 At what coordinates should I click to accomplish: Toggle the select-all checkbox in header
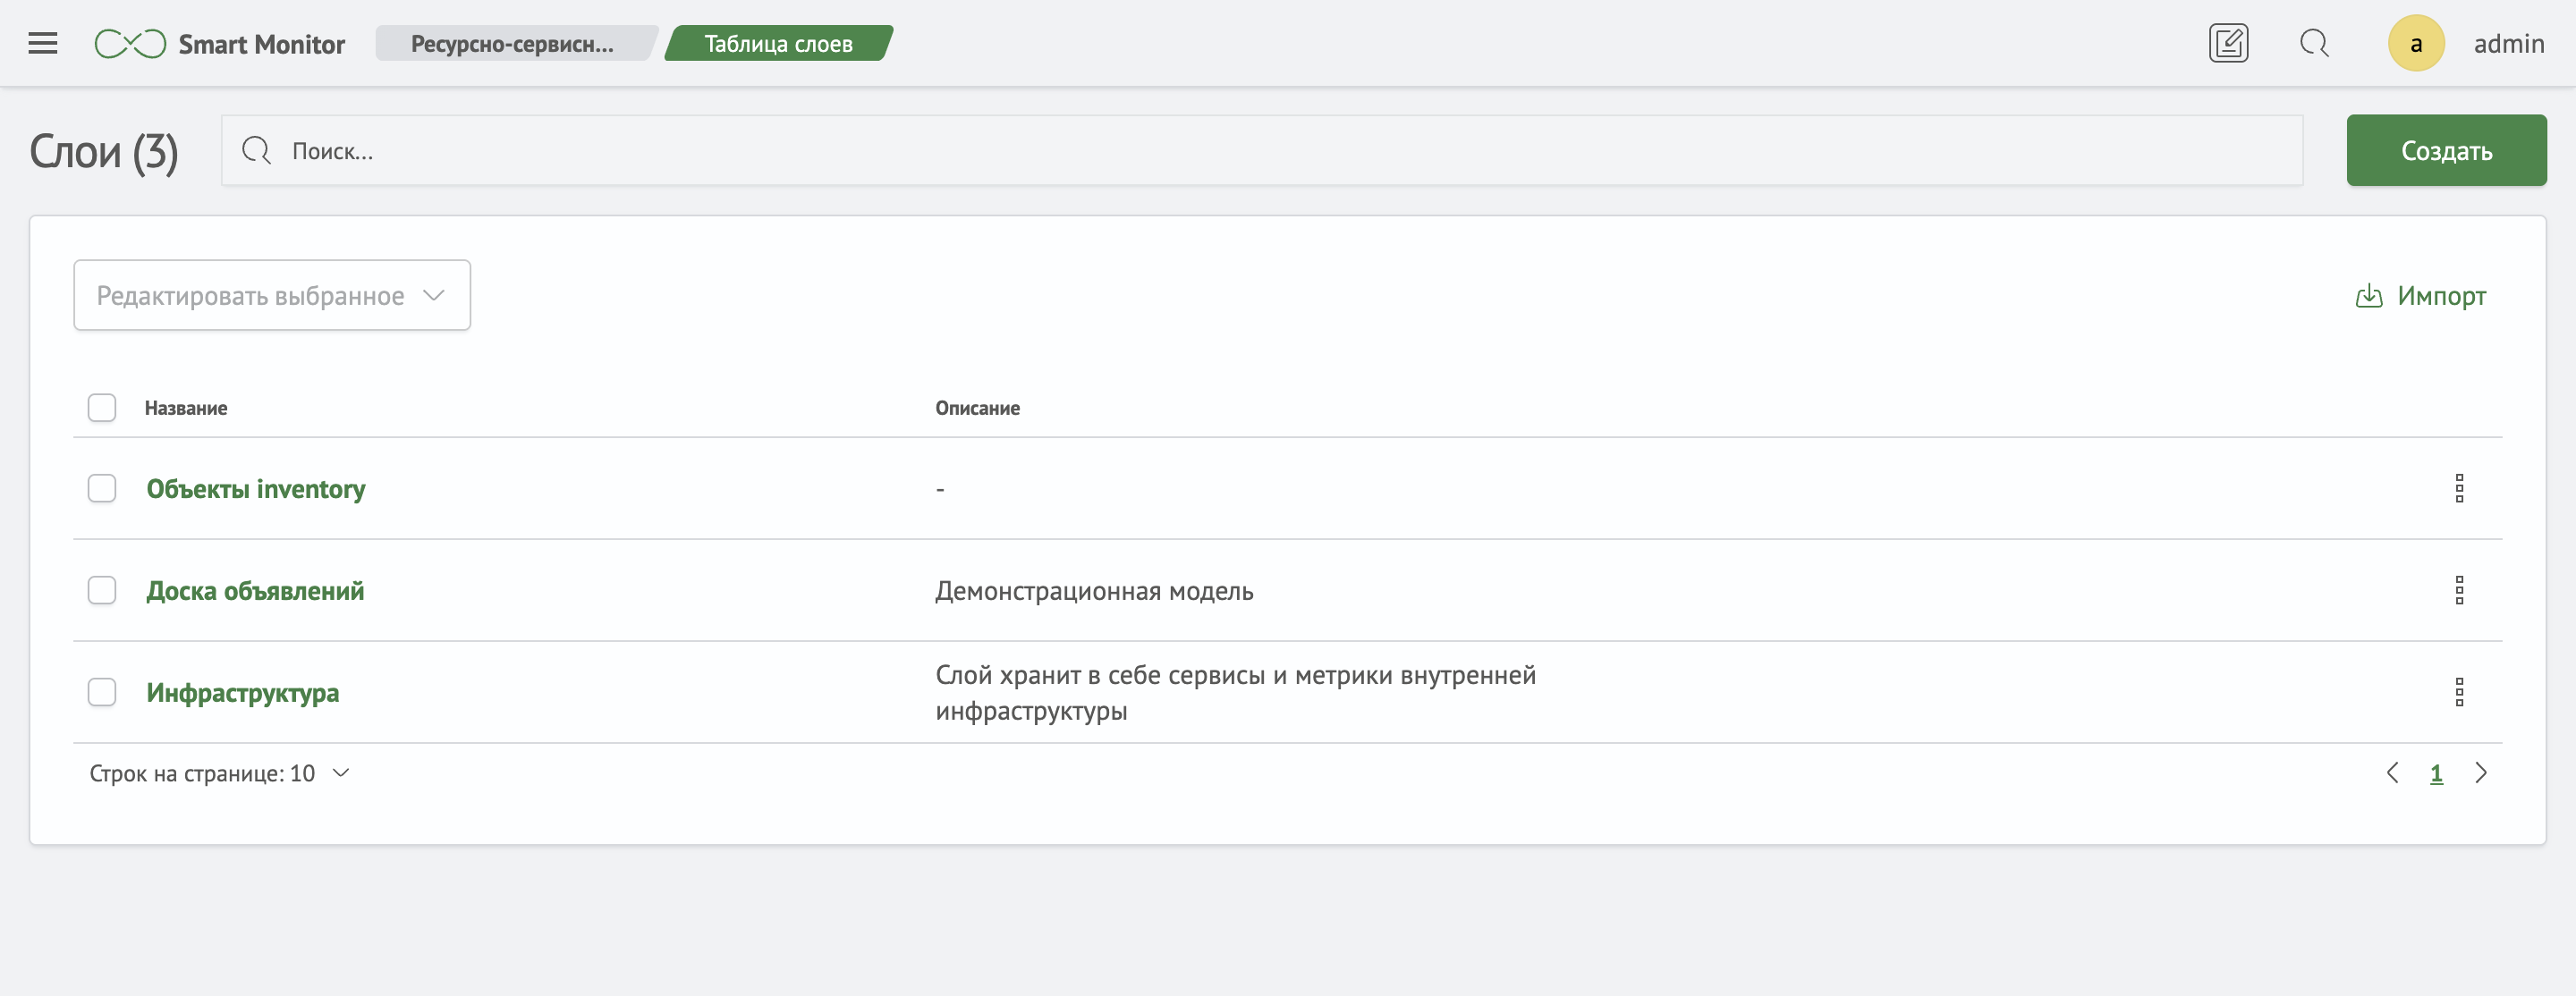[102, 408]
